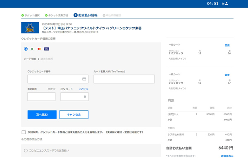This screenshot has width=248, height=168.
Task: Go to チケット選択 step
Action: coord(31,15)
